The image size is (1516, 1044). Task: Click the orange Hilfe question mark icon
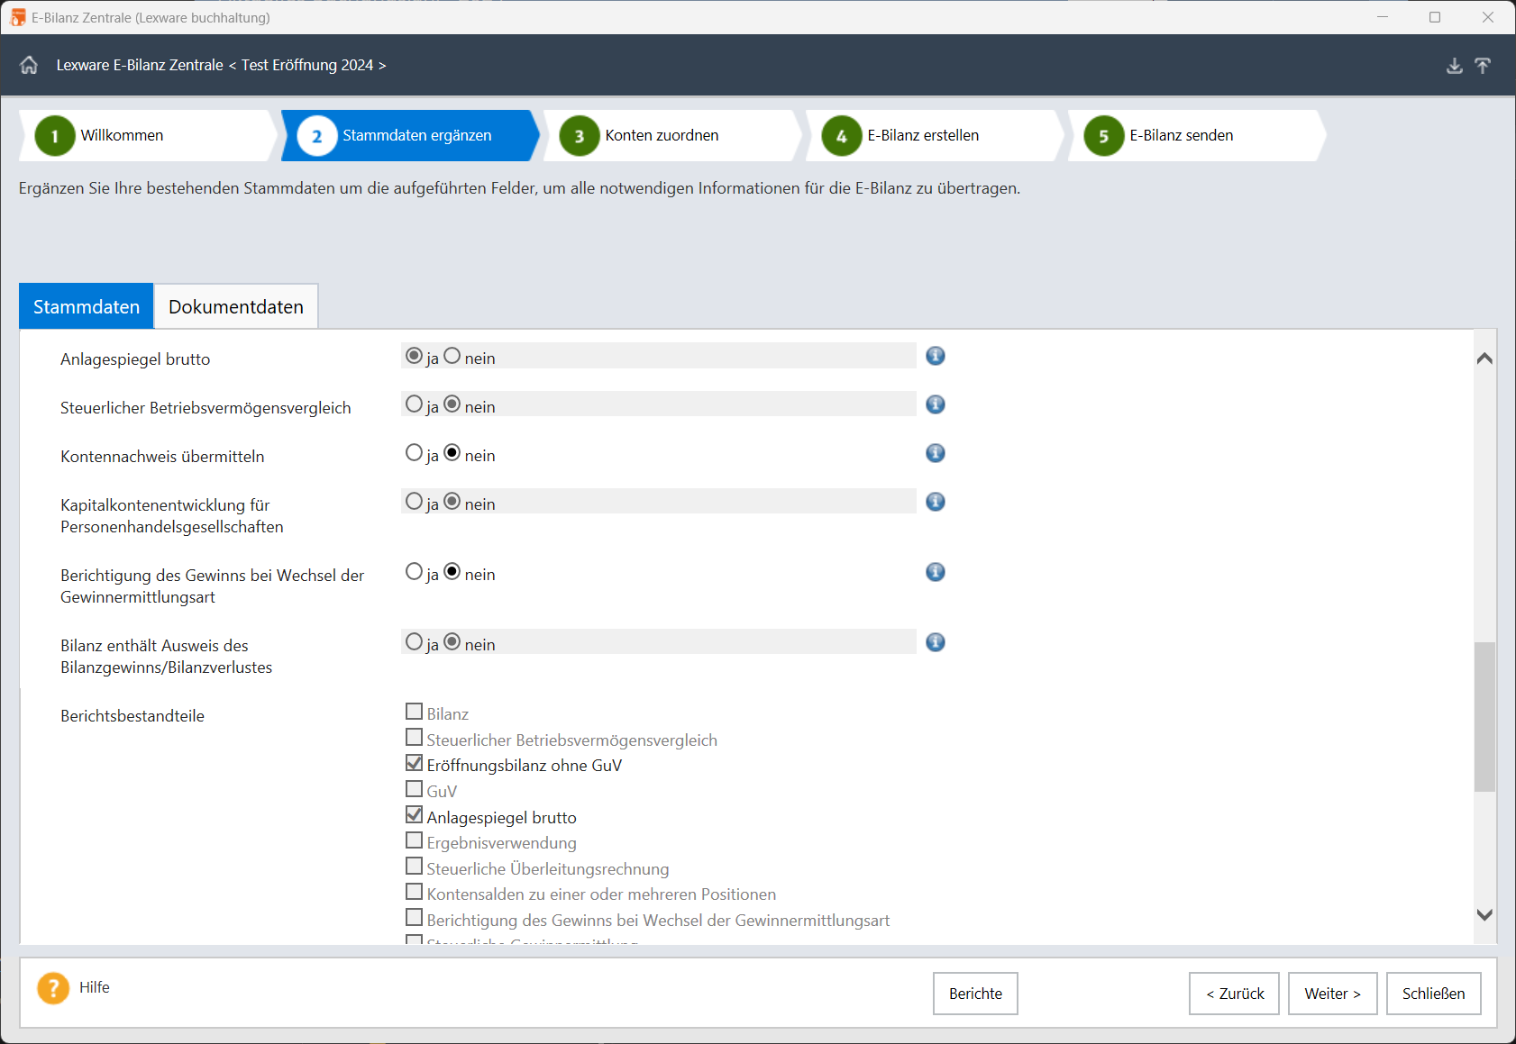click(53, 988)
